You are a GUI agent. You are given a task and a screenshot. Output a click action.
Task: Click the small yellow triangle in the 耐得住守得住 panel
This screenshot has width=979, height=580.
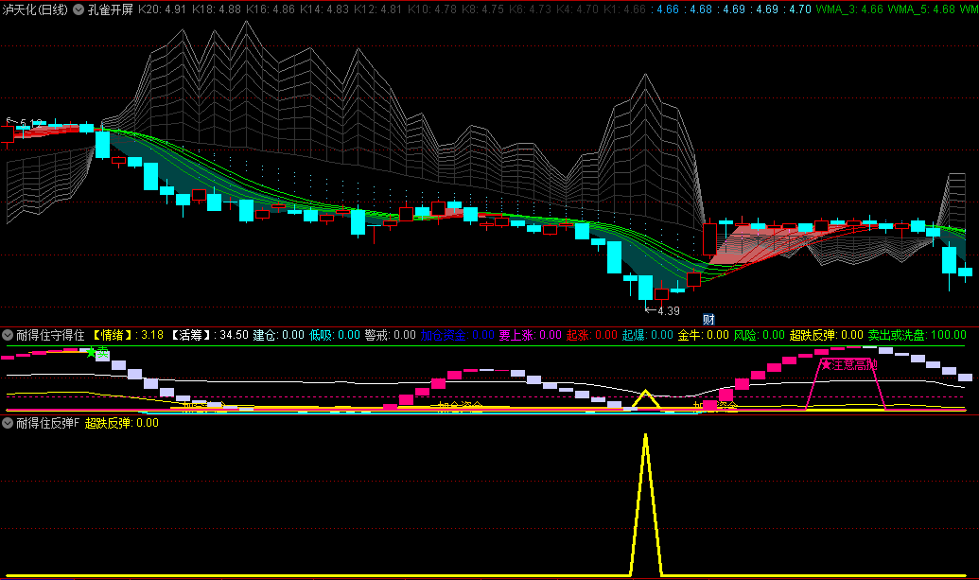pyautogui.click(x=646, y=399)
